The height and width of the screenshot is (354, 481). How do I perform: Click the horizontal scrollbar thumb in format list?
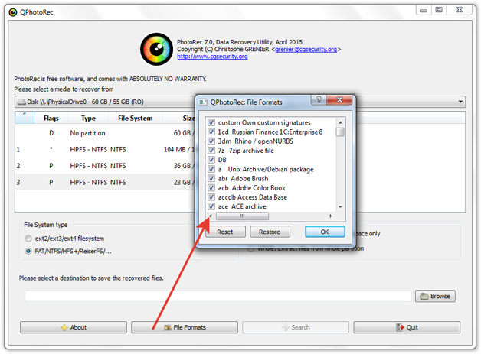[242, 216]
